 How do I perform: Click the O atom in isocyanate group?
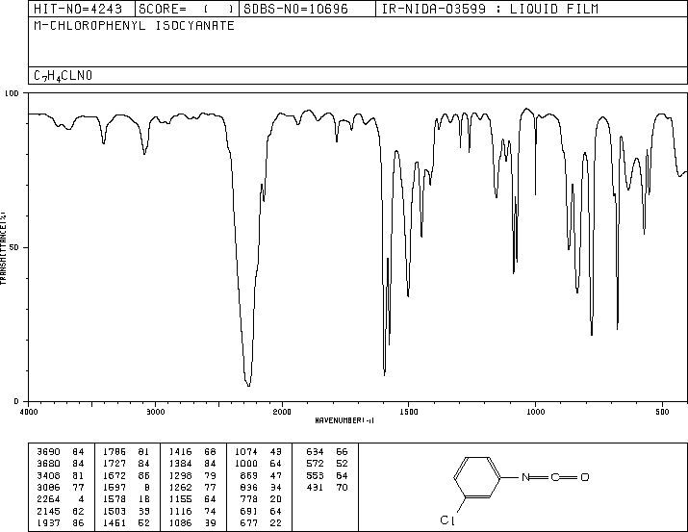click(x=584, y=477)
